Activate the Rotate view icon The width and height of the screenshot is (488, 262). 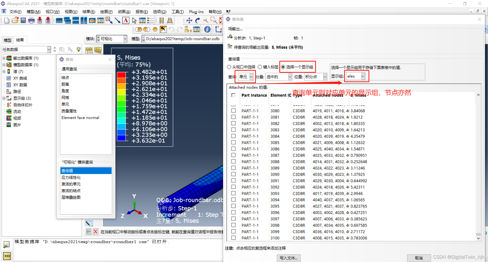coord(197,21)
